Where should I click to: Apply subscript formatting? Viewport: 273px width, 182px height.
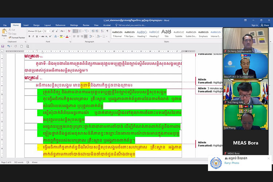47,36
